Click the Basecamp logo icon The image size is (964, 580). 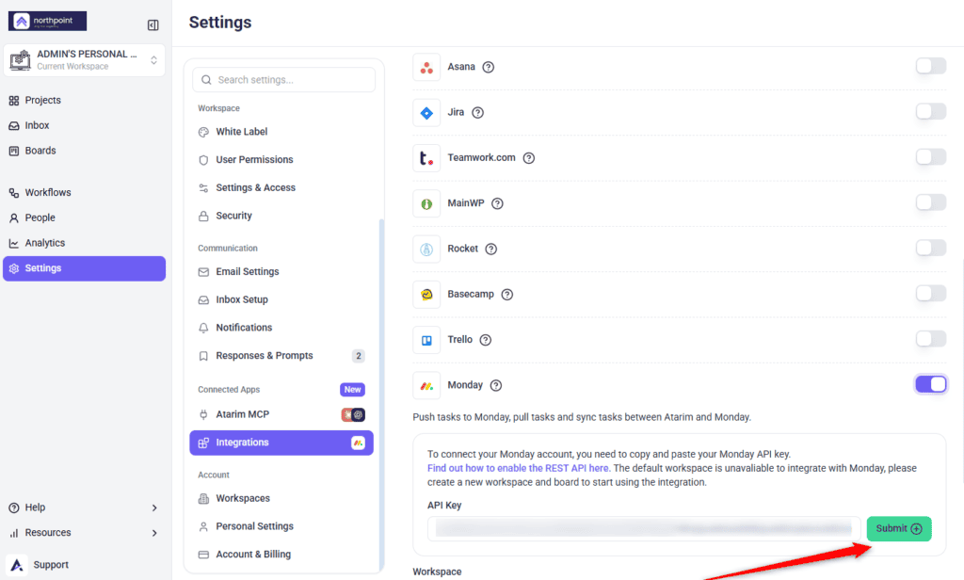click(x=426, y=296)
